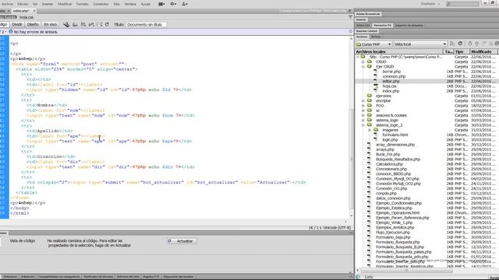Open the site management person icon dropdown
The width and height of the screenshot is (499, 280).
tap(185, 4)
